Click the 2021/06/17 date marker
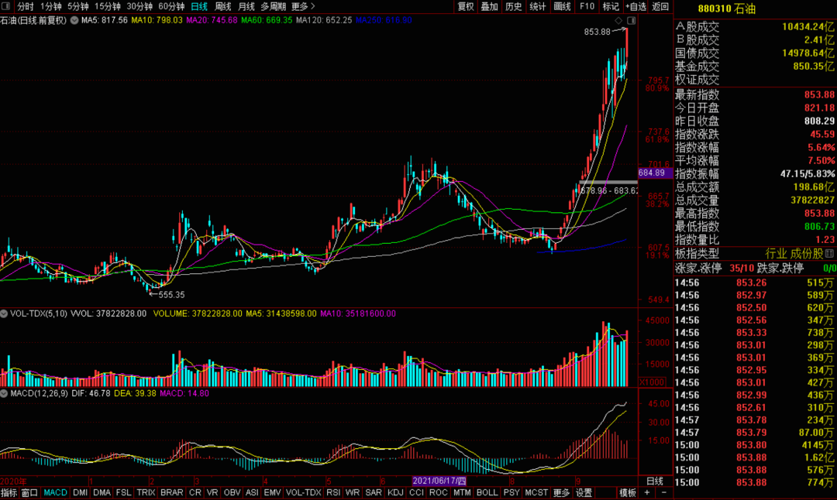 [x=439, y=481]
